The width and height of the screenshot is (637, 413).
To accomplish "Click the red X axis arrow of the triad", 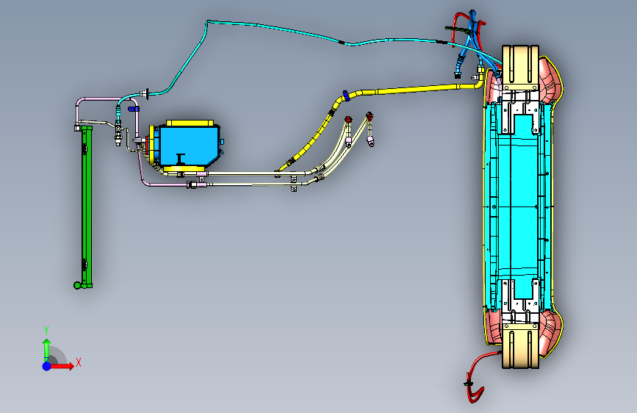I will coord(62,366).
